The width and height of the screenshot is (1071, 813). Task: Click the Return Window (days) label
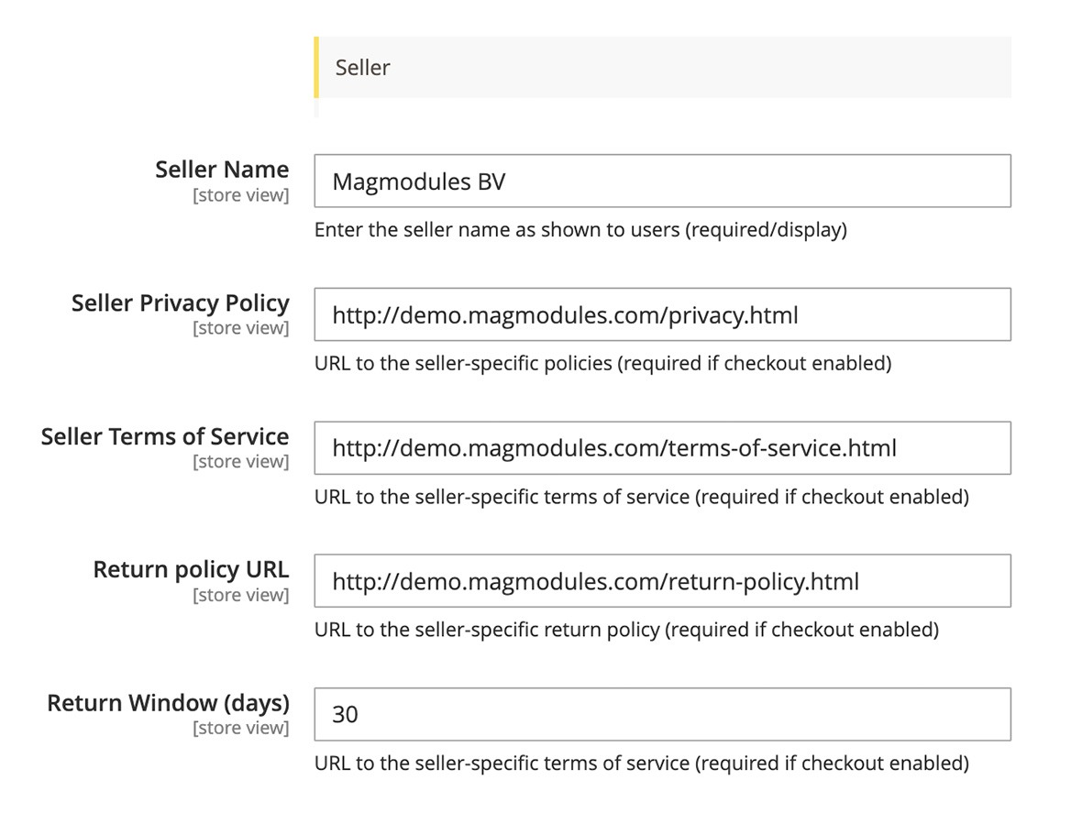click(169, 703)
